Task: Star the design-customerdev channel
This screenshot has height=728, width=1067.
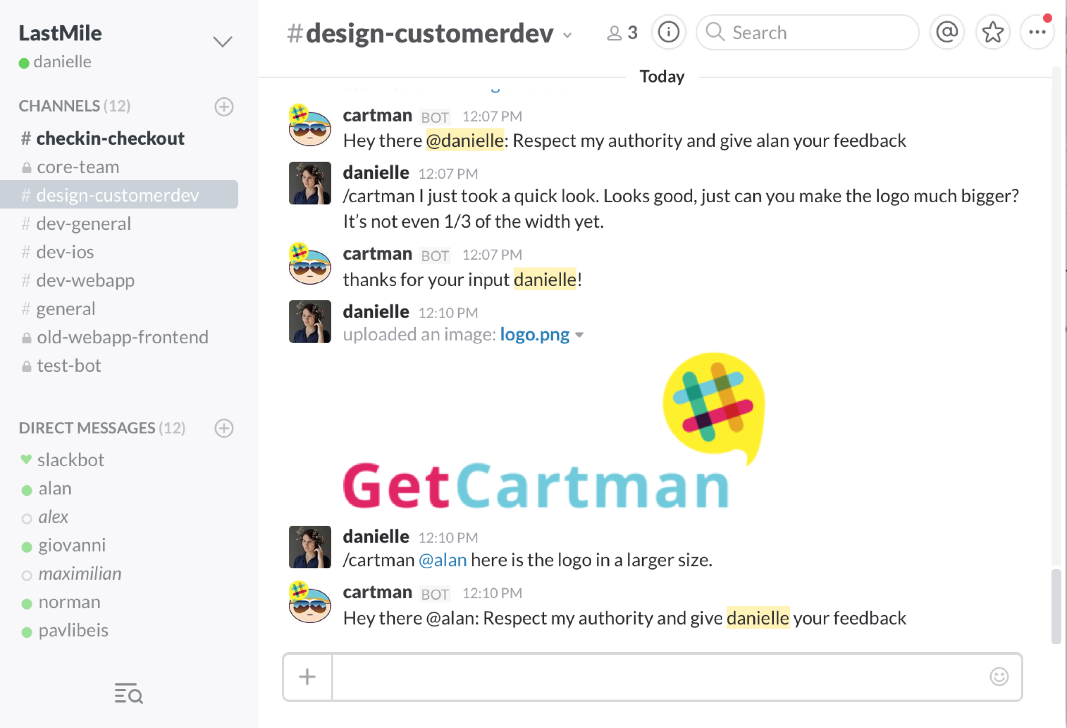Action: tap(993, 32)
